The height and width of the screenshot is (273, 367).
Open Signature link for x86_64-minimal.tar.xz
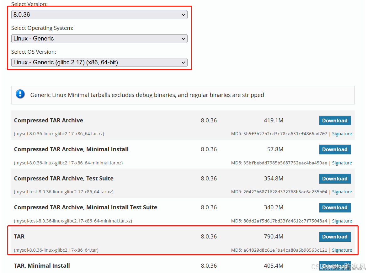[x=342, y=163]
